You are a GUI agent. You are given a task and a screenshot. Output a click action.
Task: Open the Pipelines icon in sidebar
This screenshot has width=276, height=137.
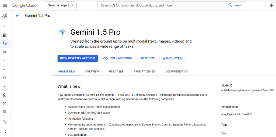click(5, 52)
